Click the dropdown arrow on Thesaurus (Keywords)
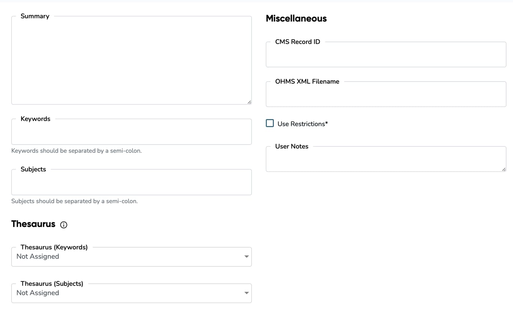 [246, 257]
